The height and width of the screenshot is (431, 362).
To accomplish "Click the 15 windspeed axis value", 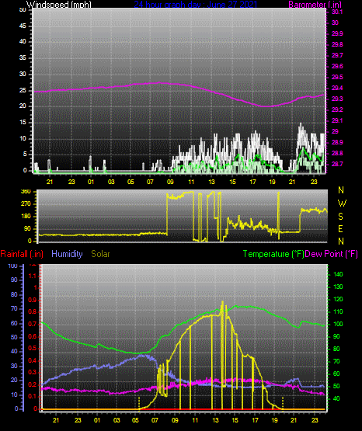I will 23,123.
